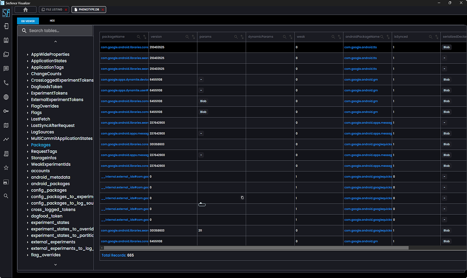
Task: Sort by the params column
Action: pyautogui.click(x=242, y=37)
